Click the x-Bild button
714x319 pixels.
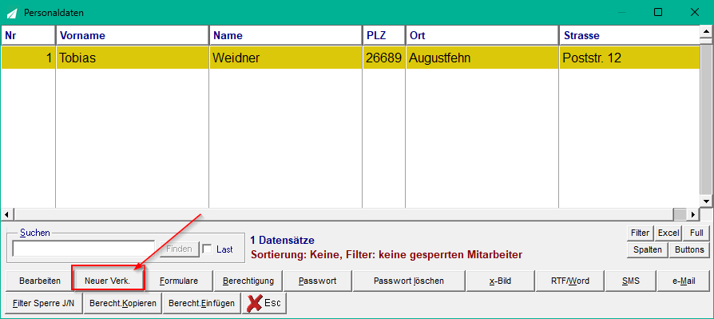[x=501, y=281]
